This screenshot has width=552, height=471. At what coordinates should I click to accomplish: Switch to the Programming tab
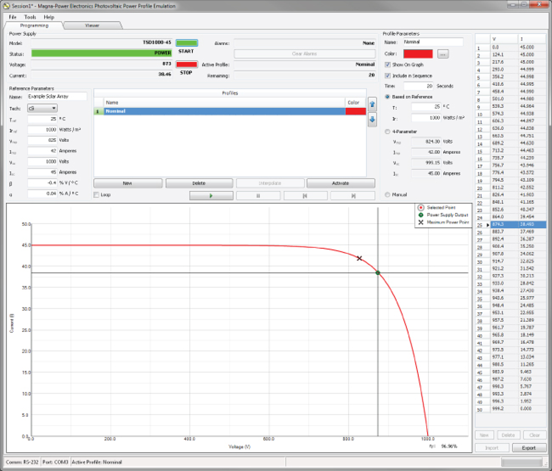pyautogui.click(x=34, y=26)
